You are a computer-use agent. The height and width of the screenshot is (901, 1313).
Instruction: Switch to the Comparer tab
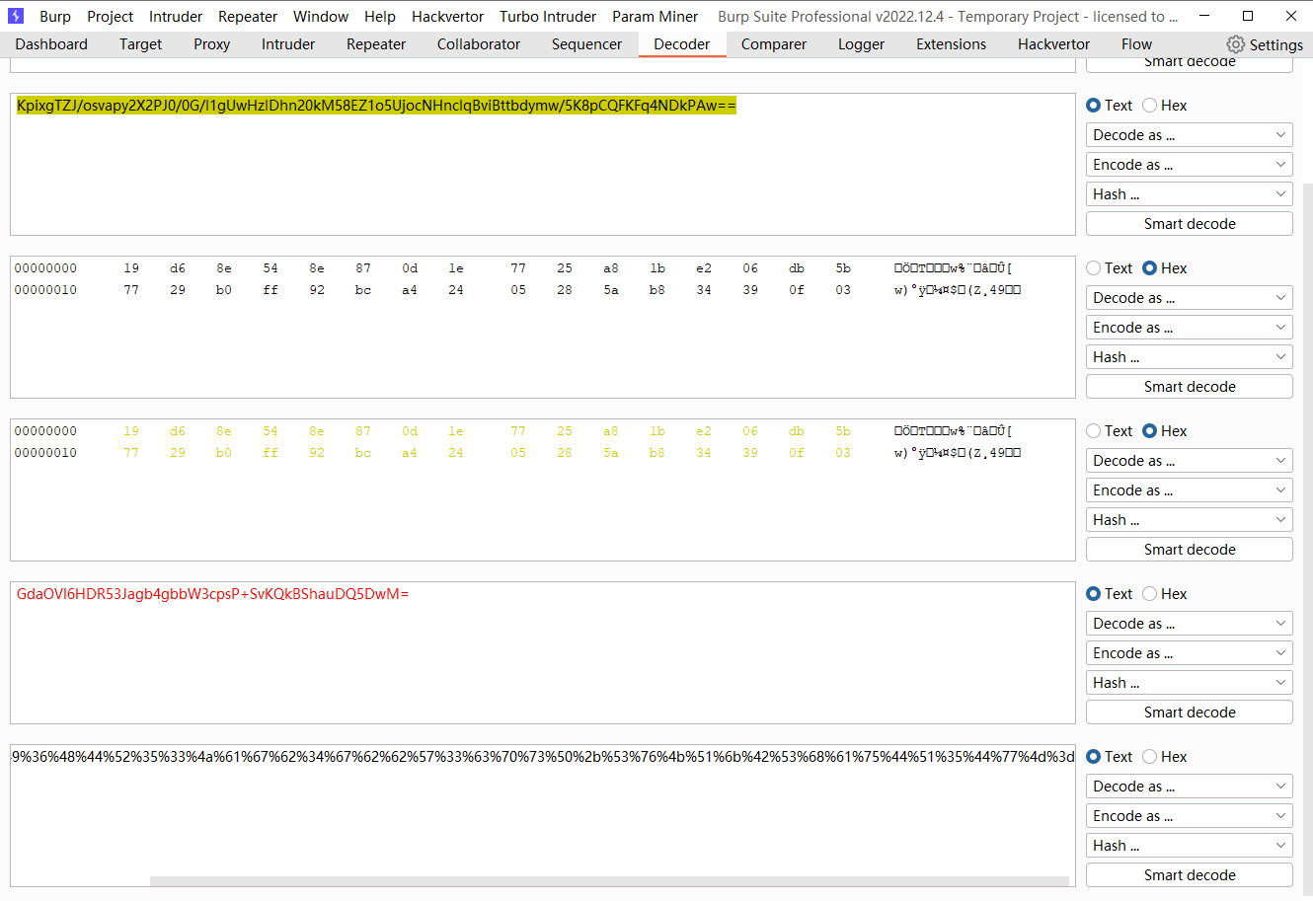pos(774,44)
